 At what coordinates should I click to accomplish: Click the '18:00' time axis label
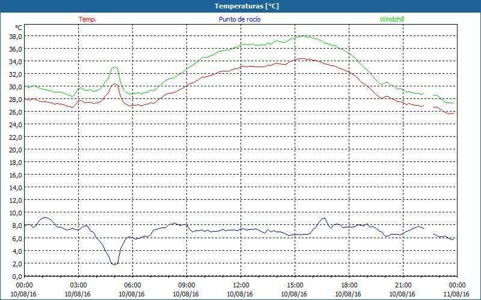(349, 286)
